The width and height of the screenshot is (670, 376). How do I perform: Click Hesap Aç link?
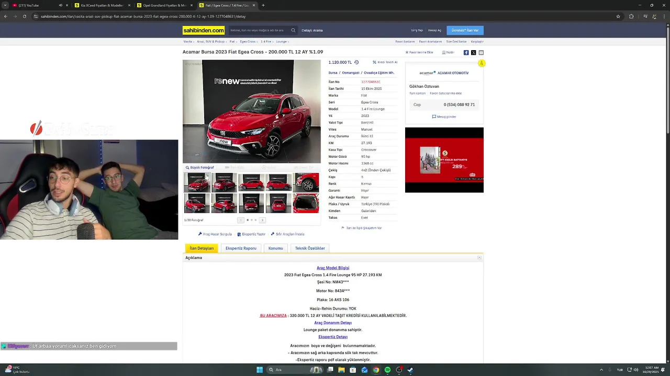pyautogui.click(x=434, y=30)
